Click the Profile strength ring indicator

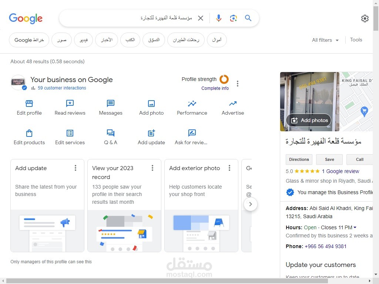(x=224, y=79)
